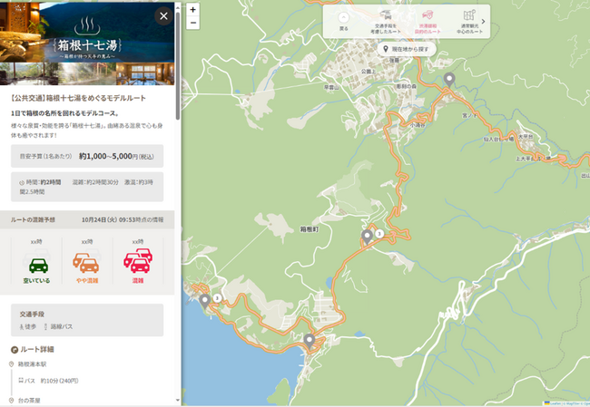The width and height of the screenshot is (590, 407).
Task: Select the 交通手段を考慮したルート tab
Action: click(386, 22)
